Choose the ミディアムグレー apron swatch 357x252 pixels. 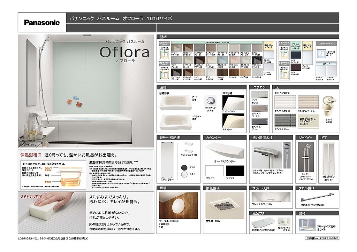[x=259, y=122]
